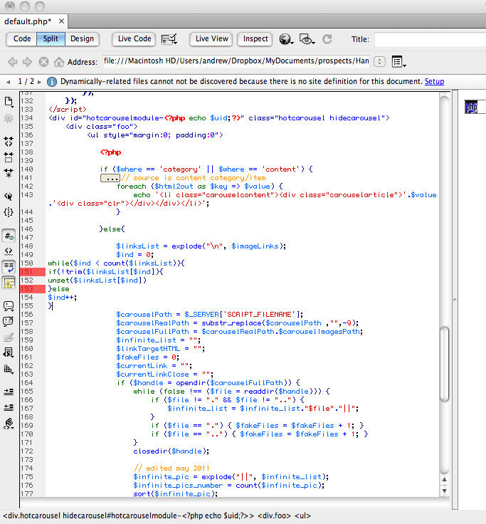Screen dimensions: 486x524
Task: Open Move or Convert CSS icon
Action: tap(9, 369)
